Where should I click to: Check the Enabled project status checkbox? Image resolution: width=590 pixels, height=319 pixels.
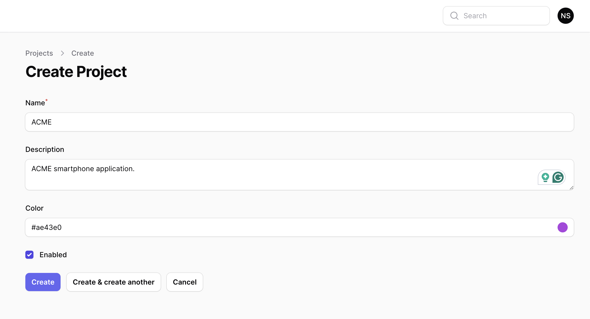point(30,255)
